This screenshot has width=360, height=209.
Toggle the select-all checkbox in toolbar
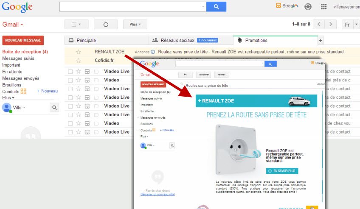pos(74,24)
